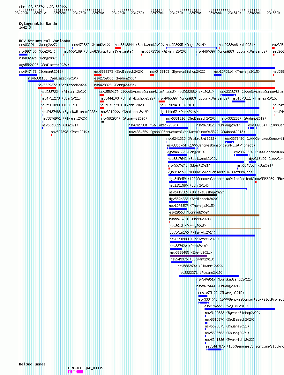Click nsv5872336 (Almarri2020) label

(x=164, y=51)
